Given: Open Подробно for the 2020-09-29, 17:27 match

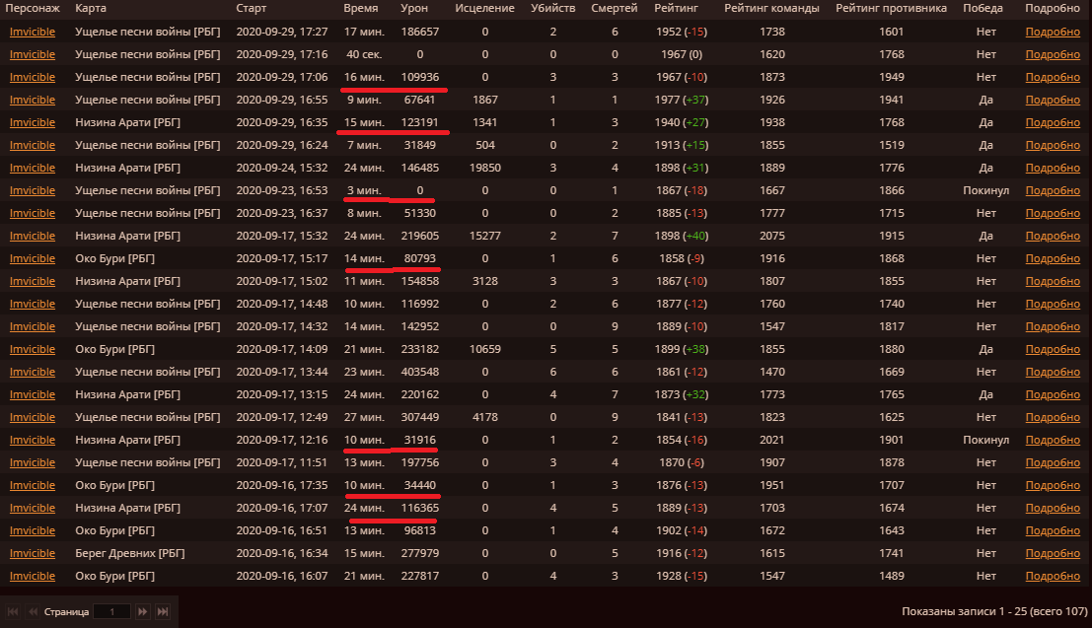Looking at the screenshot, I should tap(1053, 32).
